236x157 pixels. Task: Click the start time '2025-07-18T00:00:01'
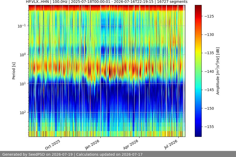tap(91, 2)
